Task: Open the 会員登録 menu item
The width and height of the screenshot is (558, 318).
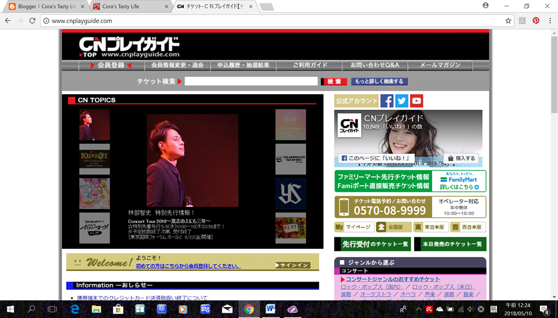Action: click(111, 65)
